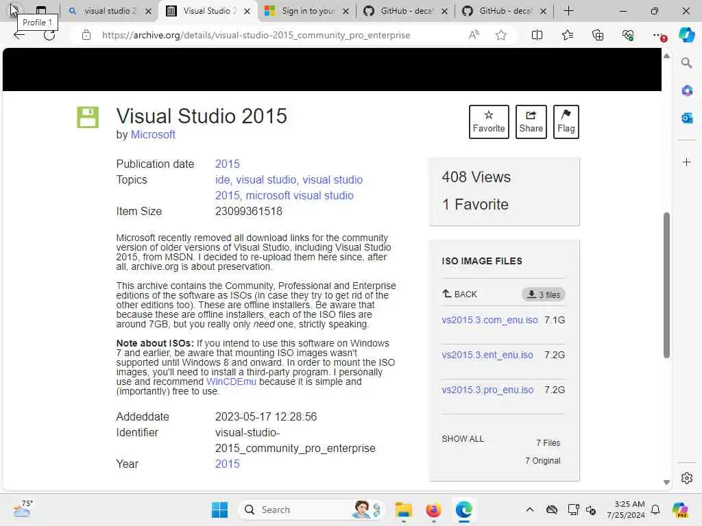Image resolution: width=702 pixels, height=526 pixels.
Task: Open Copilot sidebar icon
Action: [x=686, y=35]
